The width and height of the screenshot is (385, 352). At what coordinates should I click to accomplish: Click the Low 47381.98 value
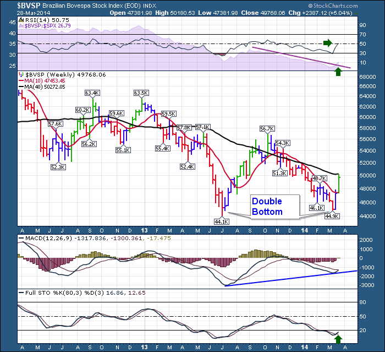pyautogui.click(x=218, y=13)
